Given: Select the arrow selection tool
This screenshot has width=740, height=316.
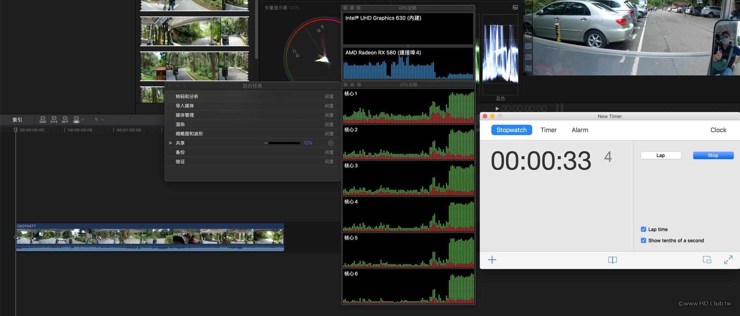Looking at the screenshot, I should point(96,119).
